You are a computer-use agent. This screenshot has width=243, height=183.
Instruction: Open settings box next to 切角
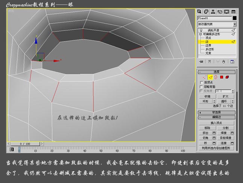coord(214,138)
